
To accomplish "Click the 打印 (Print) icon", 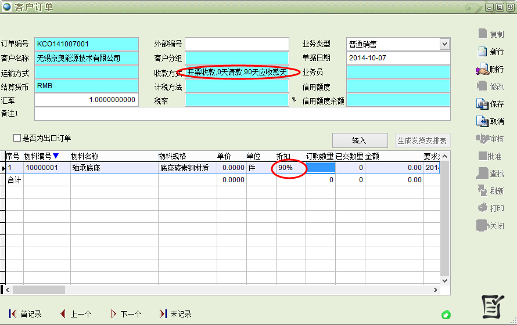I will (x=482, y=208).
